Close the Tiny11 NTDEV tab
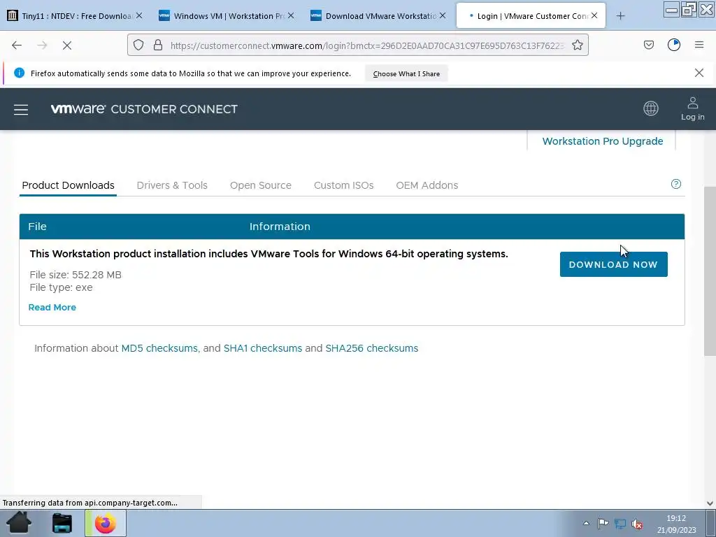This screenshot has width=716, height=537. point(139,15)
